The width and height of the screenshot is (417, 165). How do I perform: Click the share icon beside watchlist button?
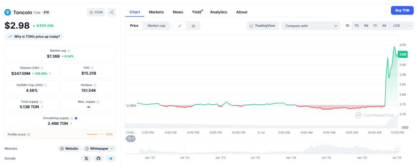112,12
